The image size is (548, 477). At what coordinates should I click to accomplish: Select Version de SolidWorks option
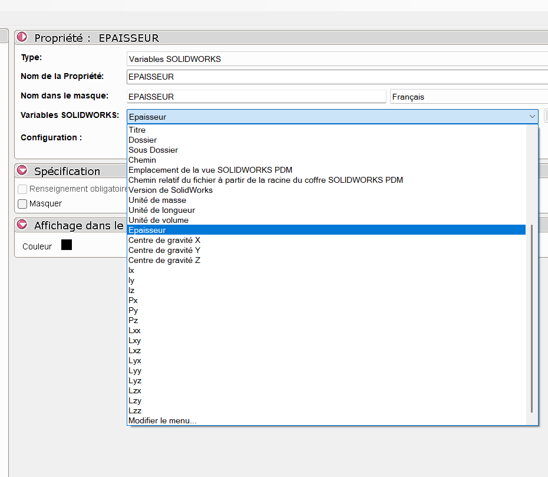[326, 190]
